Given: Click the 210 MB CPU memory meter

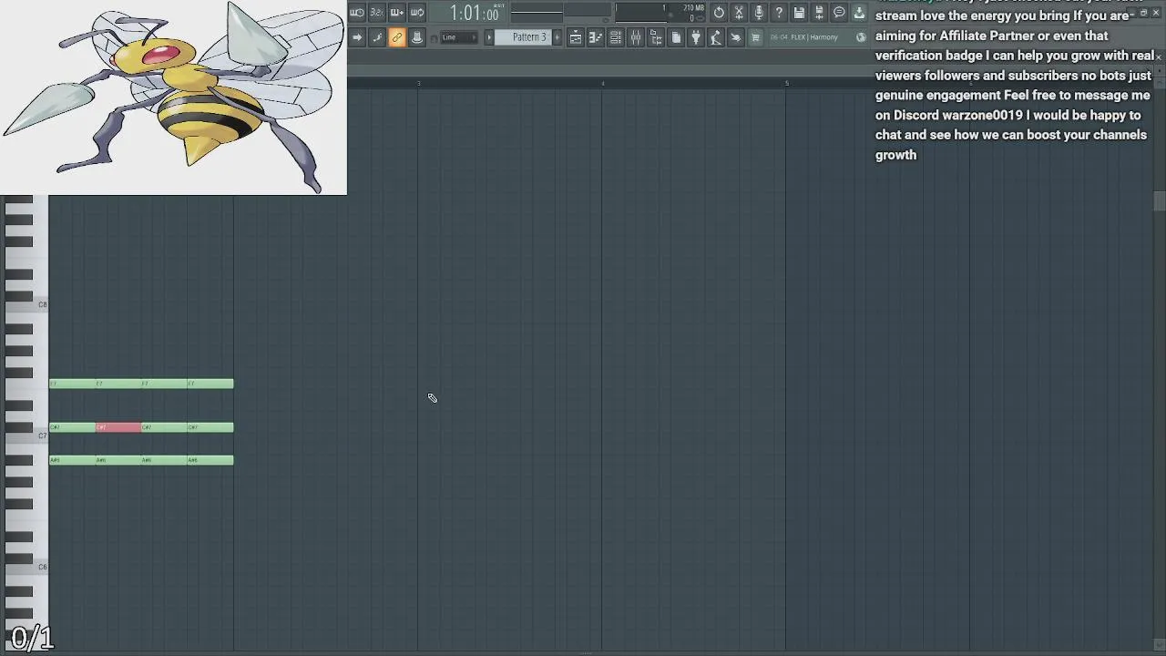Looking at the screenshot, I should [x=660, y=13].
